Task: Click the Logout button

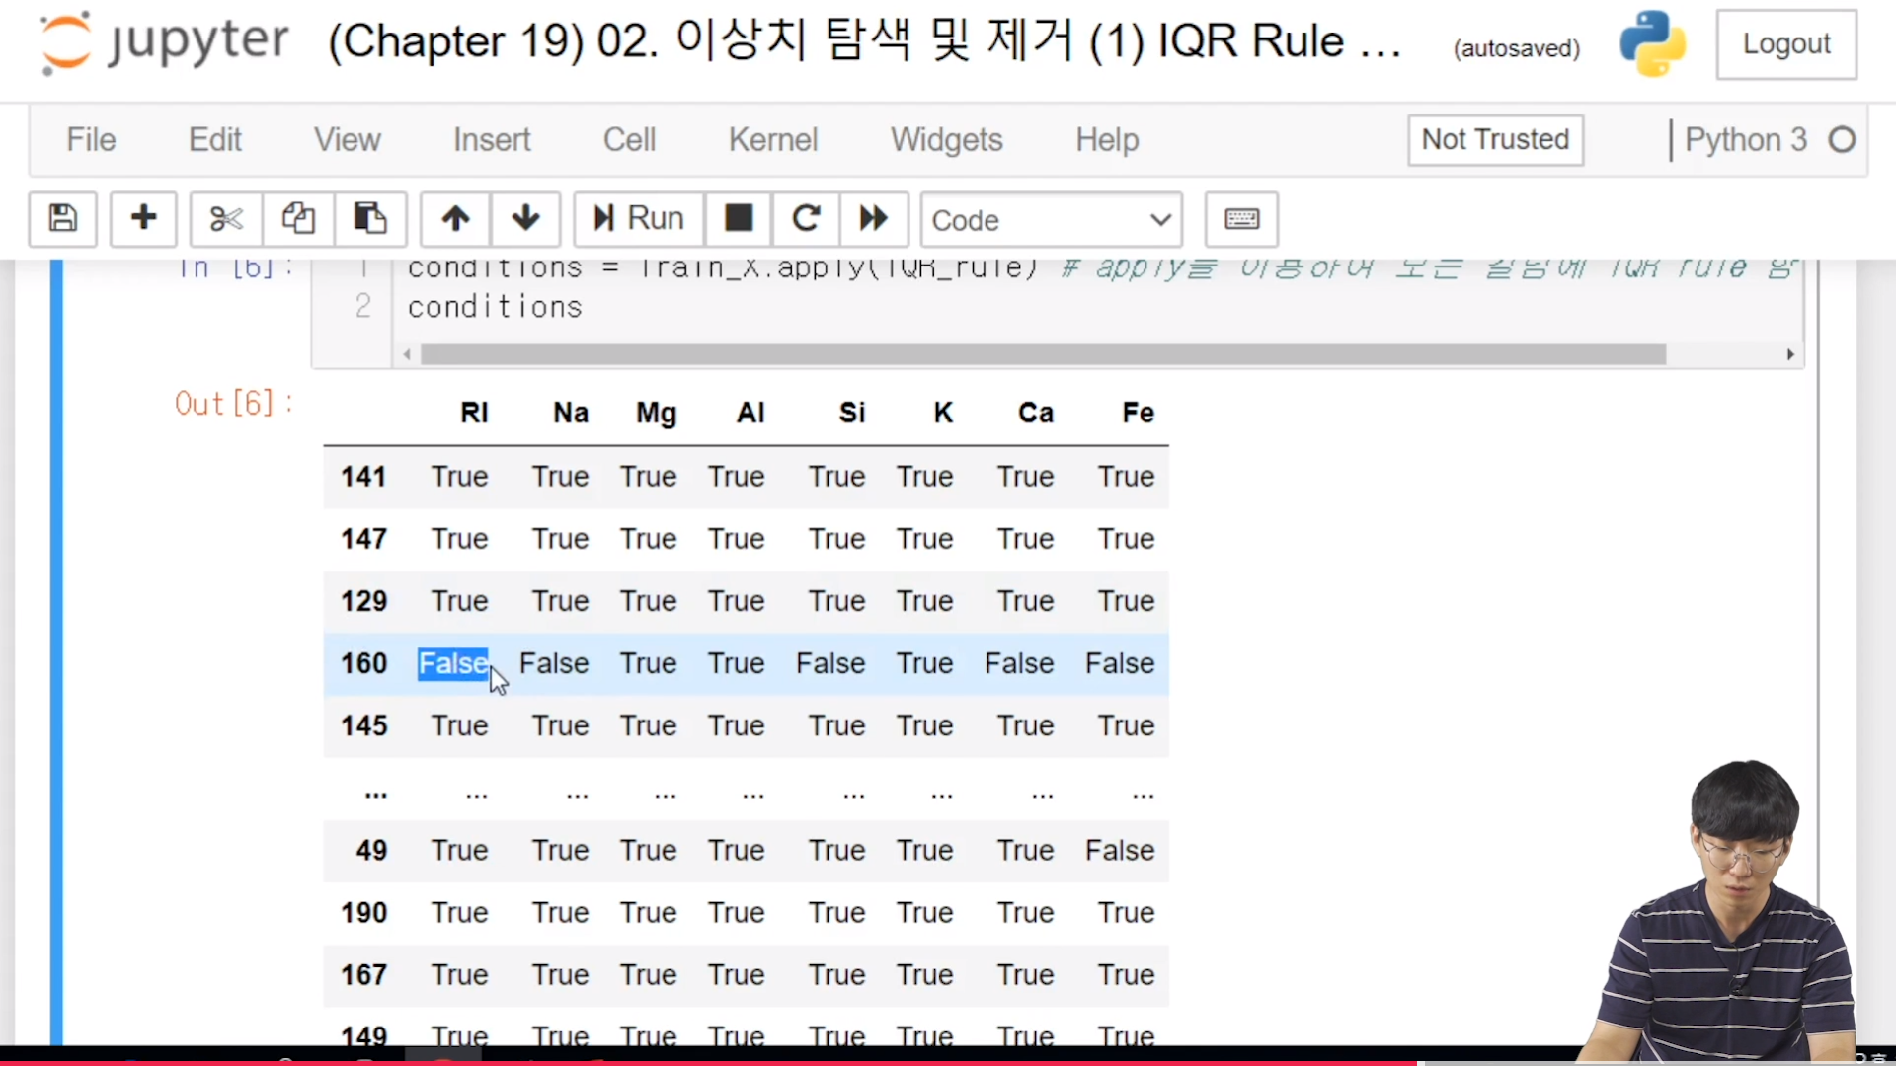Action: [x=1785, y=44]
